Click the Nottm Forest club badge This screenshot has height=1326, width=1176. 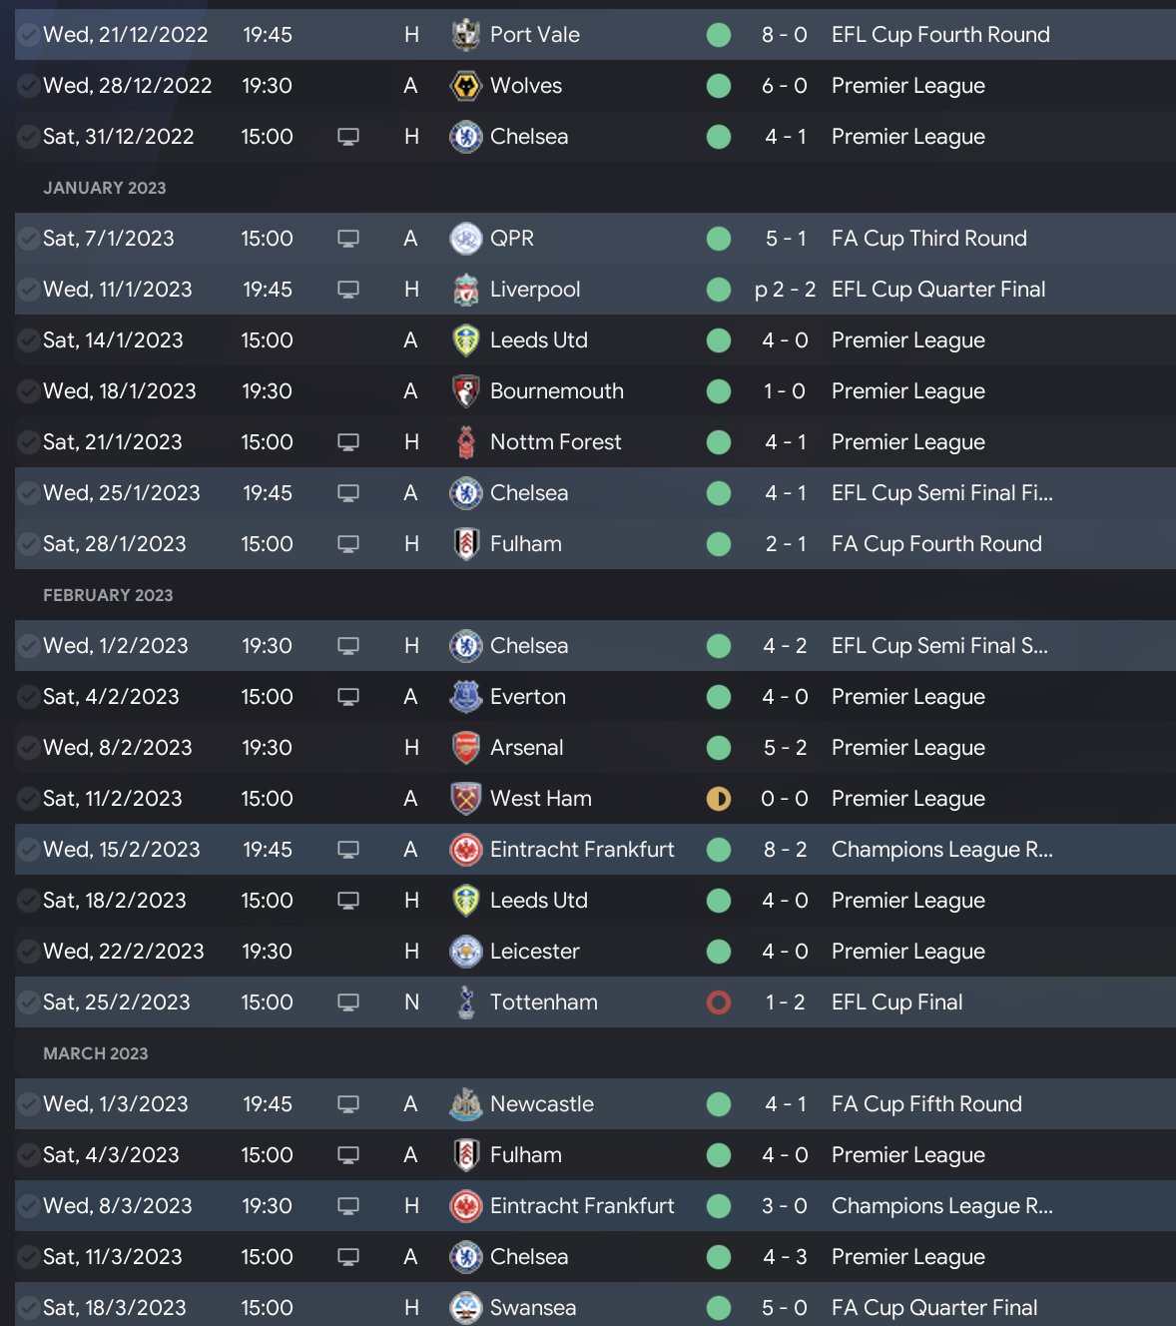[465, 442]
